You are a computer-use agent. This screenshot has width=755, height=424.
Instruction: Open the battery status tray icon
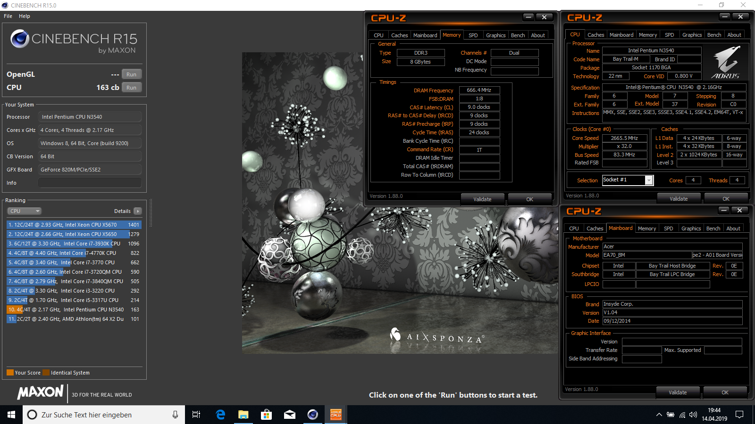tap(671, 415)
